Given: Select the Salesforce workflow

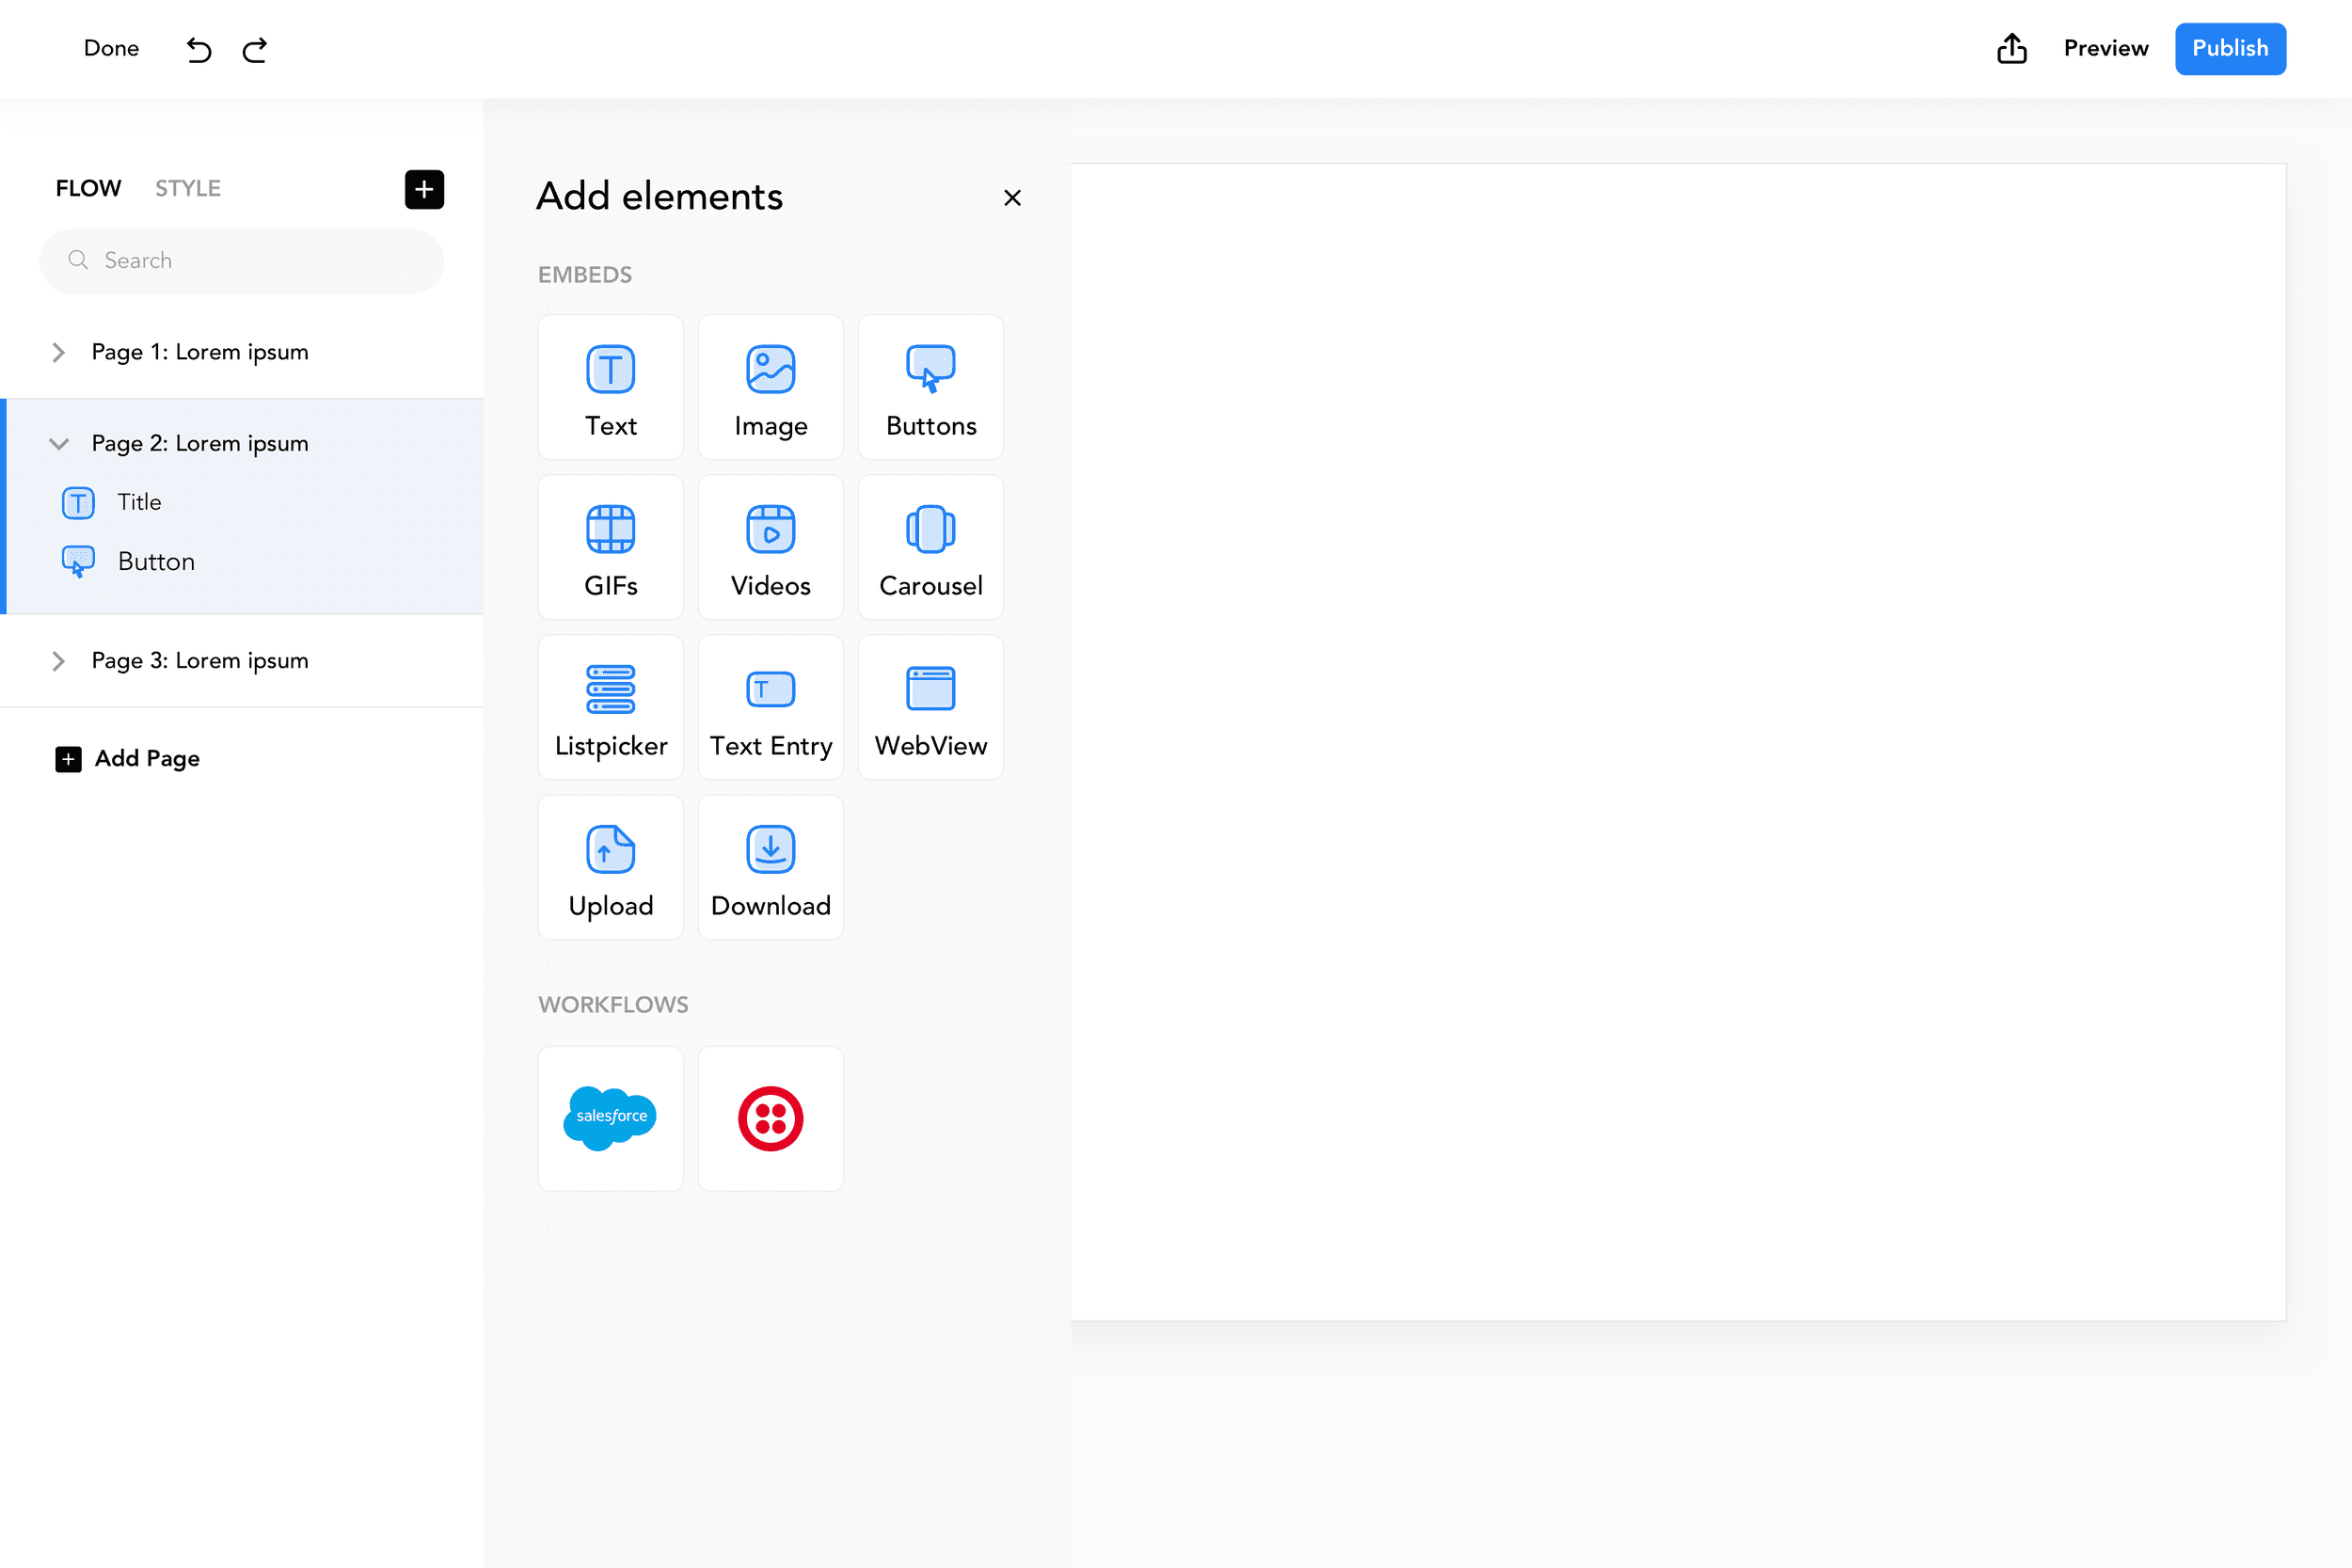Looking at the screenshot, I should (610, 1118).
